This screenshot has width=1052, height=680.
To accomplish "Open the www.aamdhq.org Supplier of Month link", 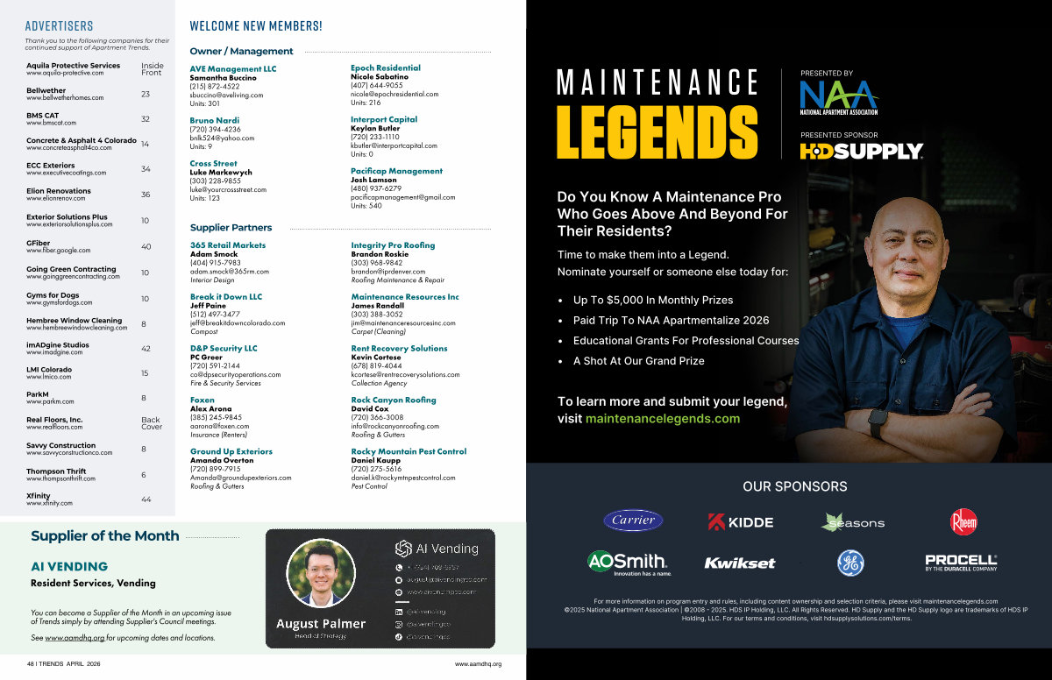I will point(75,638).
